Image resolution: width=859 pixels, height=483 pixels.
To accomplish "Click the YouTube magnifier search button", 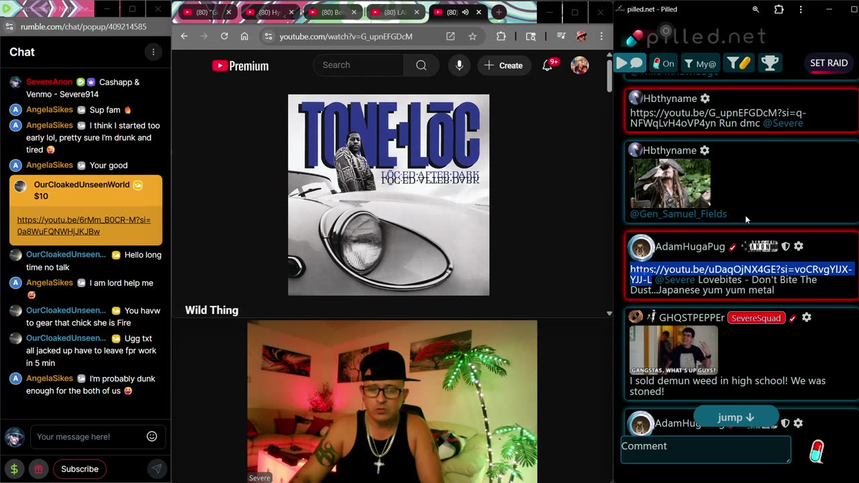I will click(x=421, y=65).
